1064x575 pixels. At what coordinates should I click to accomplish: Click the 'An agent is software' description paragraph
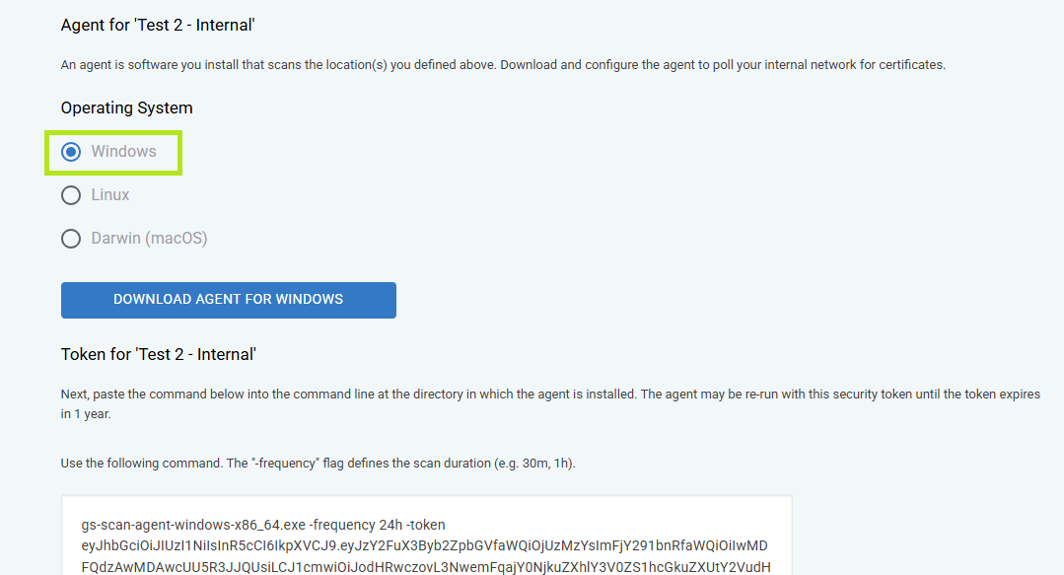(503, 65)
